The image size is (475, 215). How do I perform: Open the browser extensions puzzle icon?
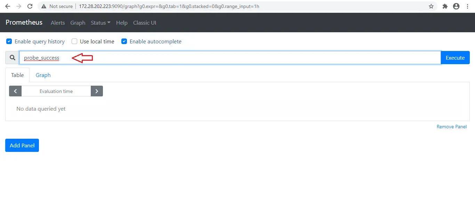(x=445, y=6)
